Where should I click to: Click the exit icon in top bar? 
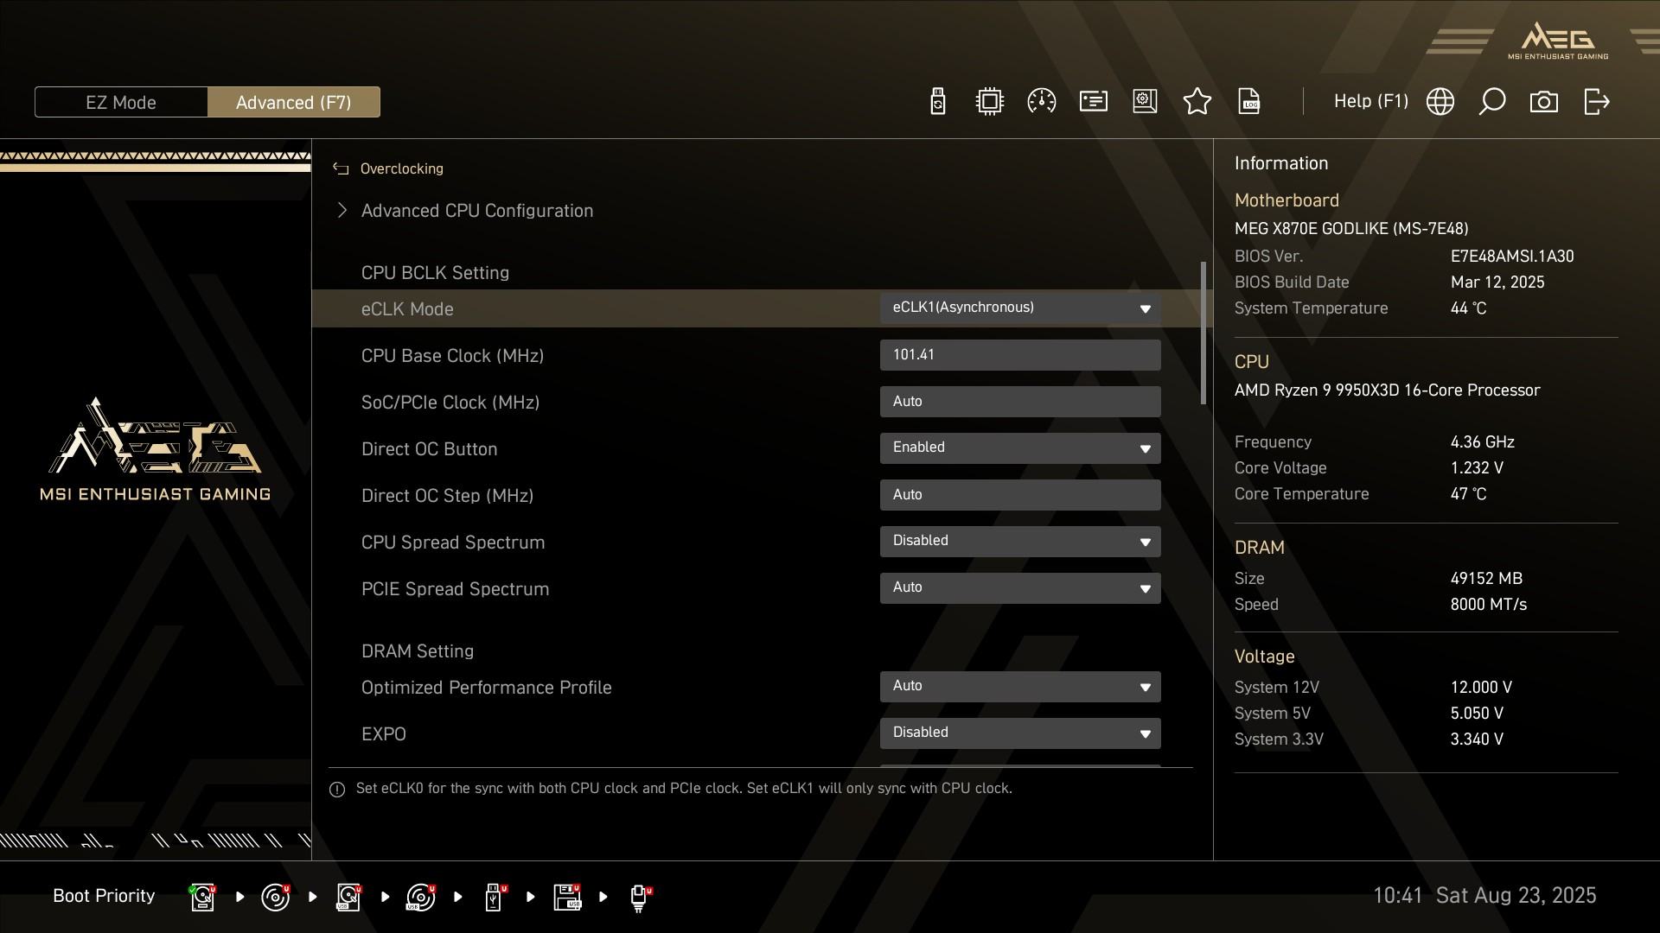point(1596,102)
